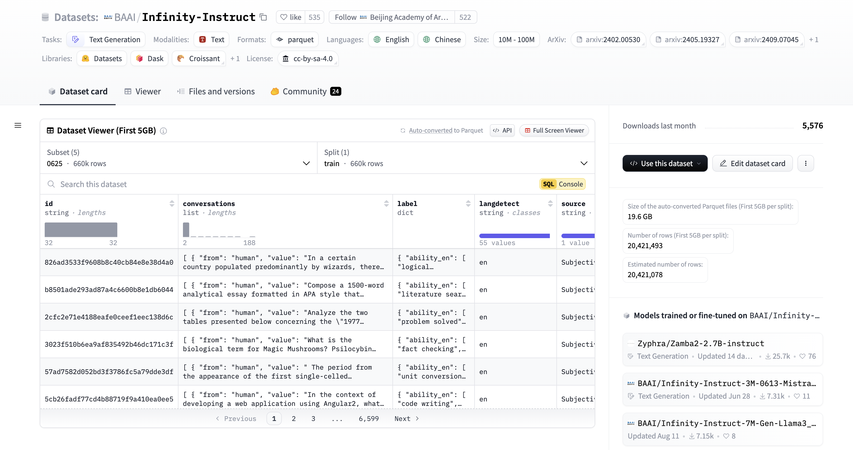Open the Files and versions tab
The width and height of the screenshot is (853, 450).
[216, 91]
